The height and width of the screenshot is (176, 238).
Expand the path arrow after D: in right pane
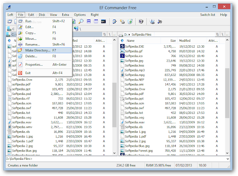[129, 35]
